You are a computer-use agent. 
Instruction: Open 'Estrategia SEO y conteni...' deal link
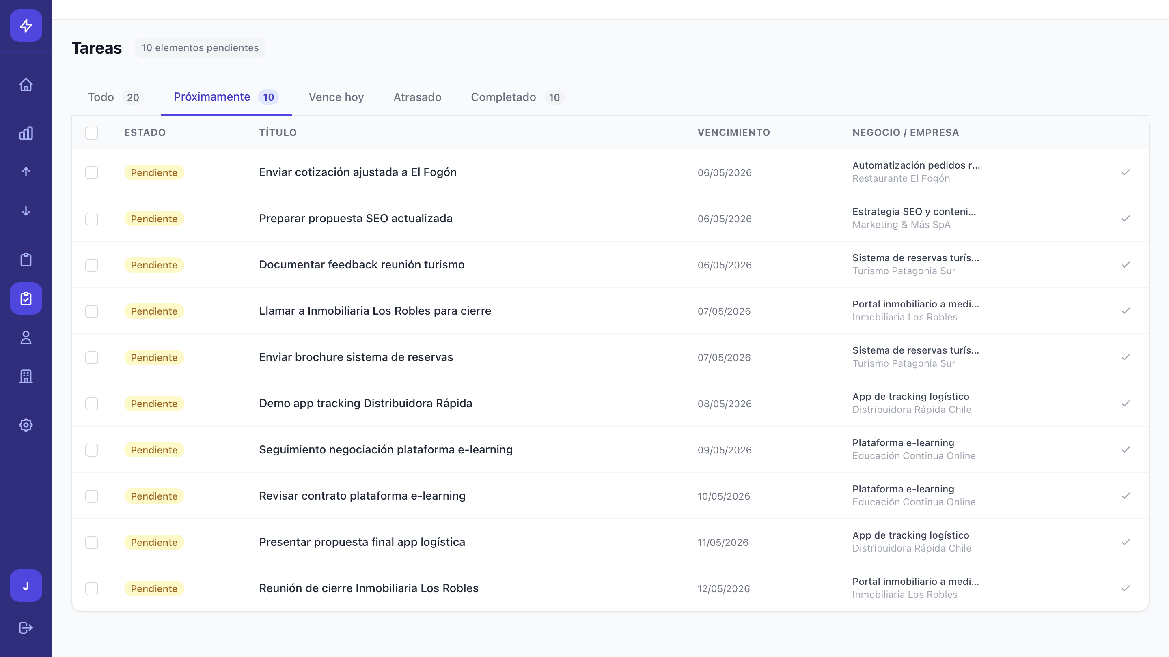point(914,212)
